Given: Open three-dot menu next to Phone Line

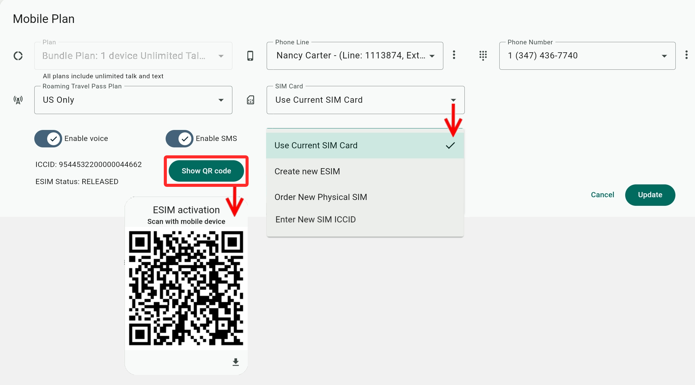Looking at the screenshot, I should point(454,55).
